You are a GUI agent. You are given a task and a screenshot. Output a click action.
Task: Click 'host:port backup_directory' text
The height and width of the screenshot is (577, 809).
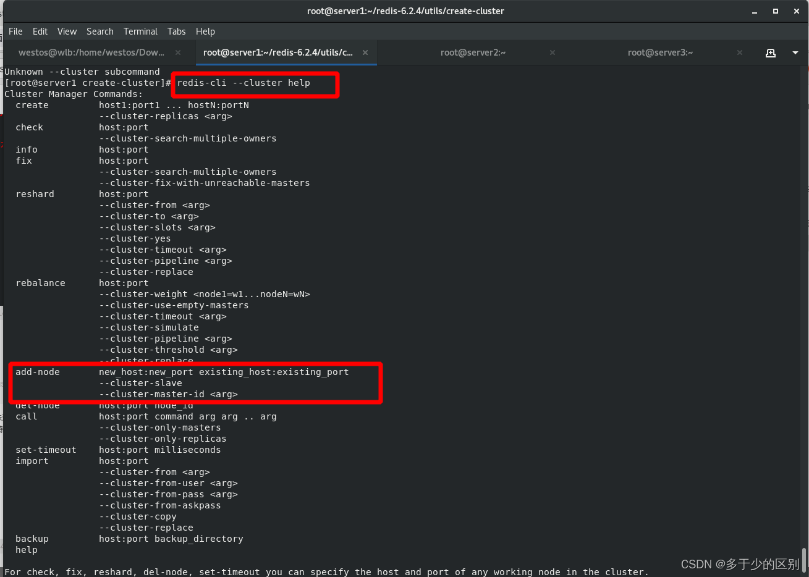point(171,539)
